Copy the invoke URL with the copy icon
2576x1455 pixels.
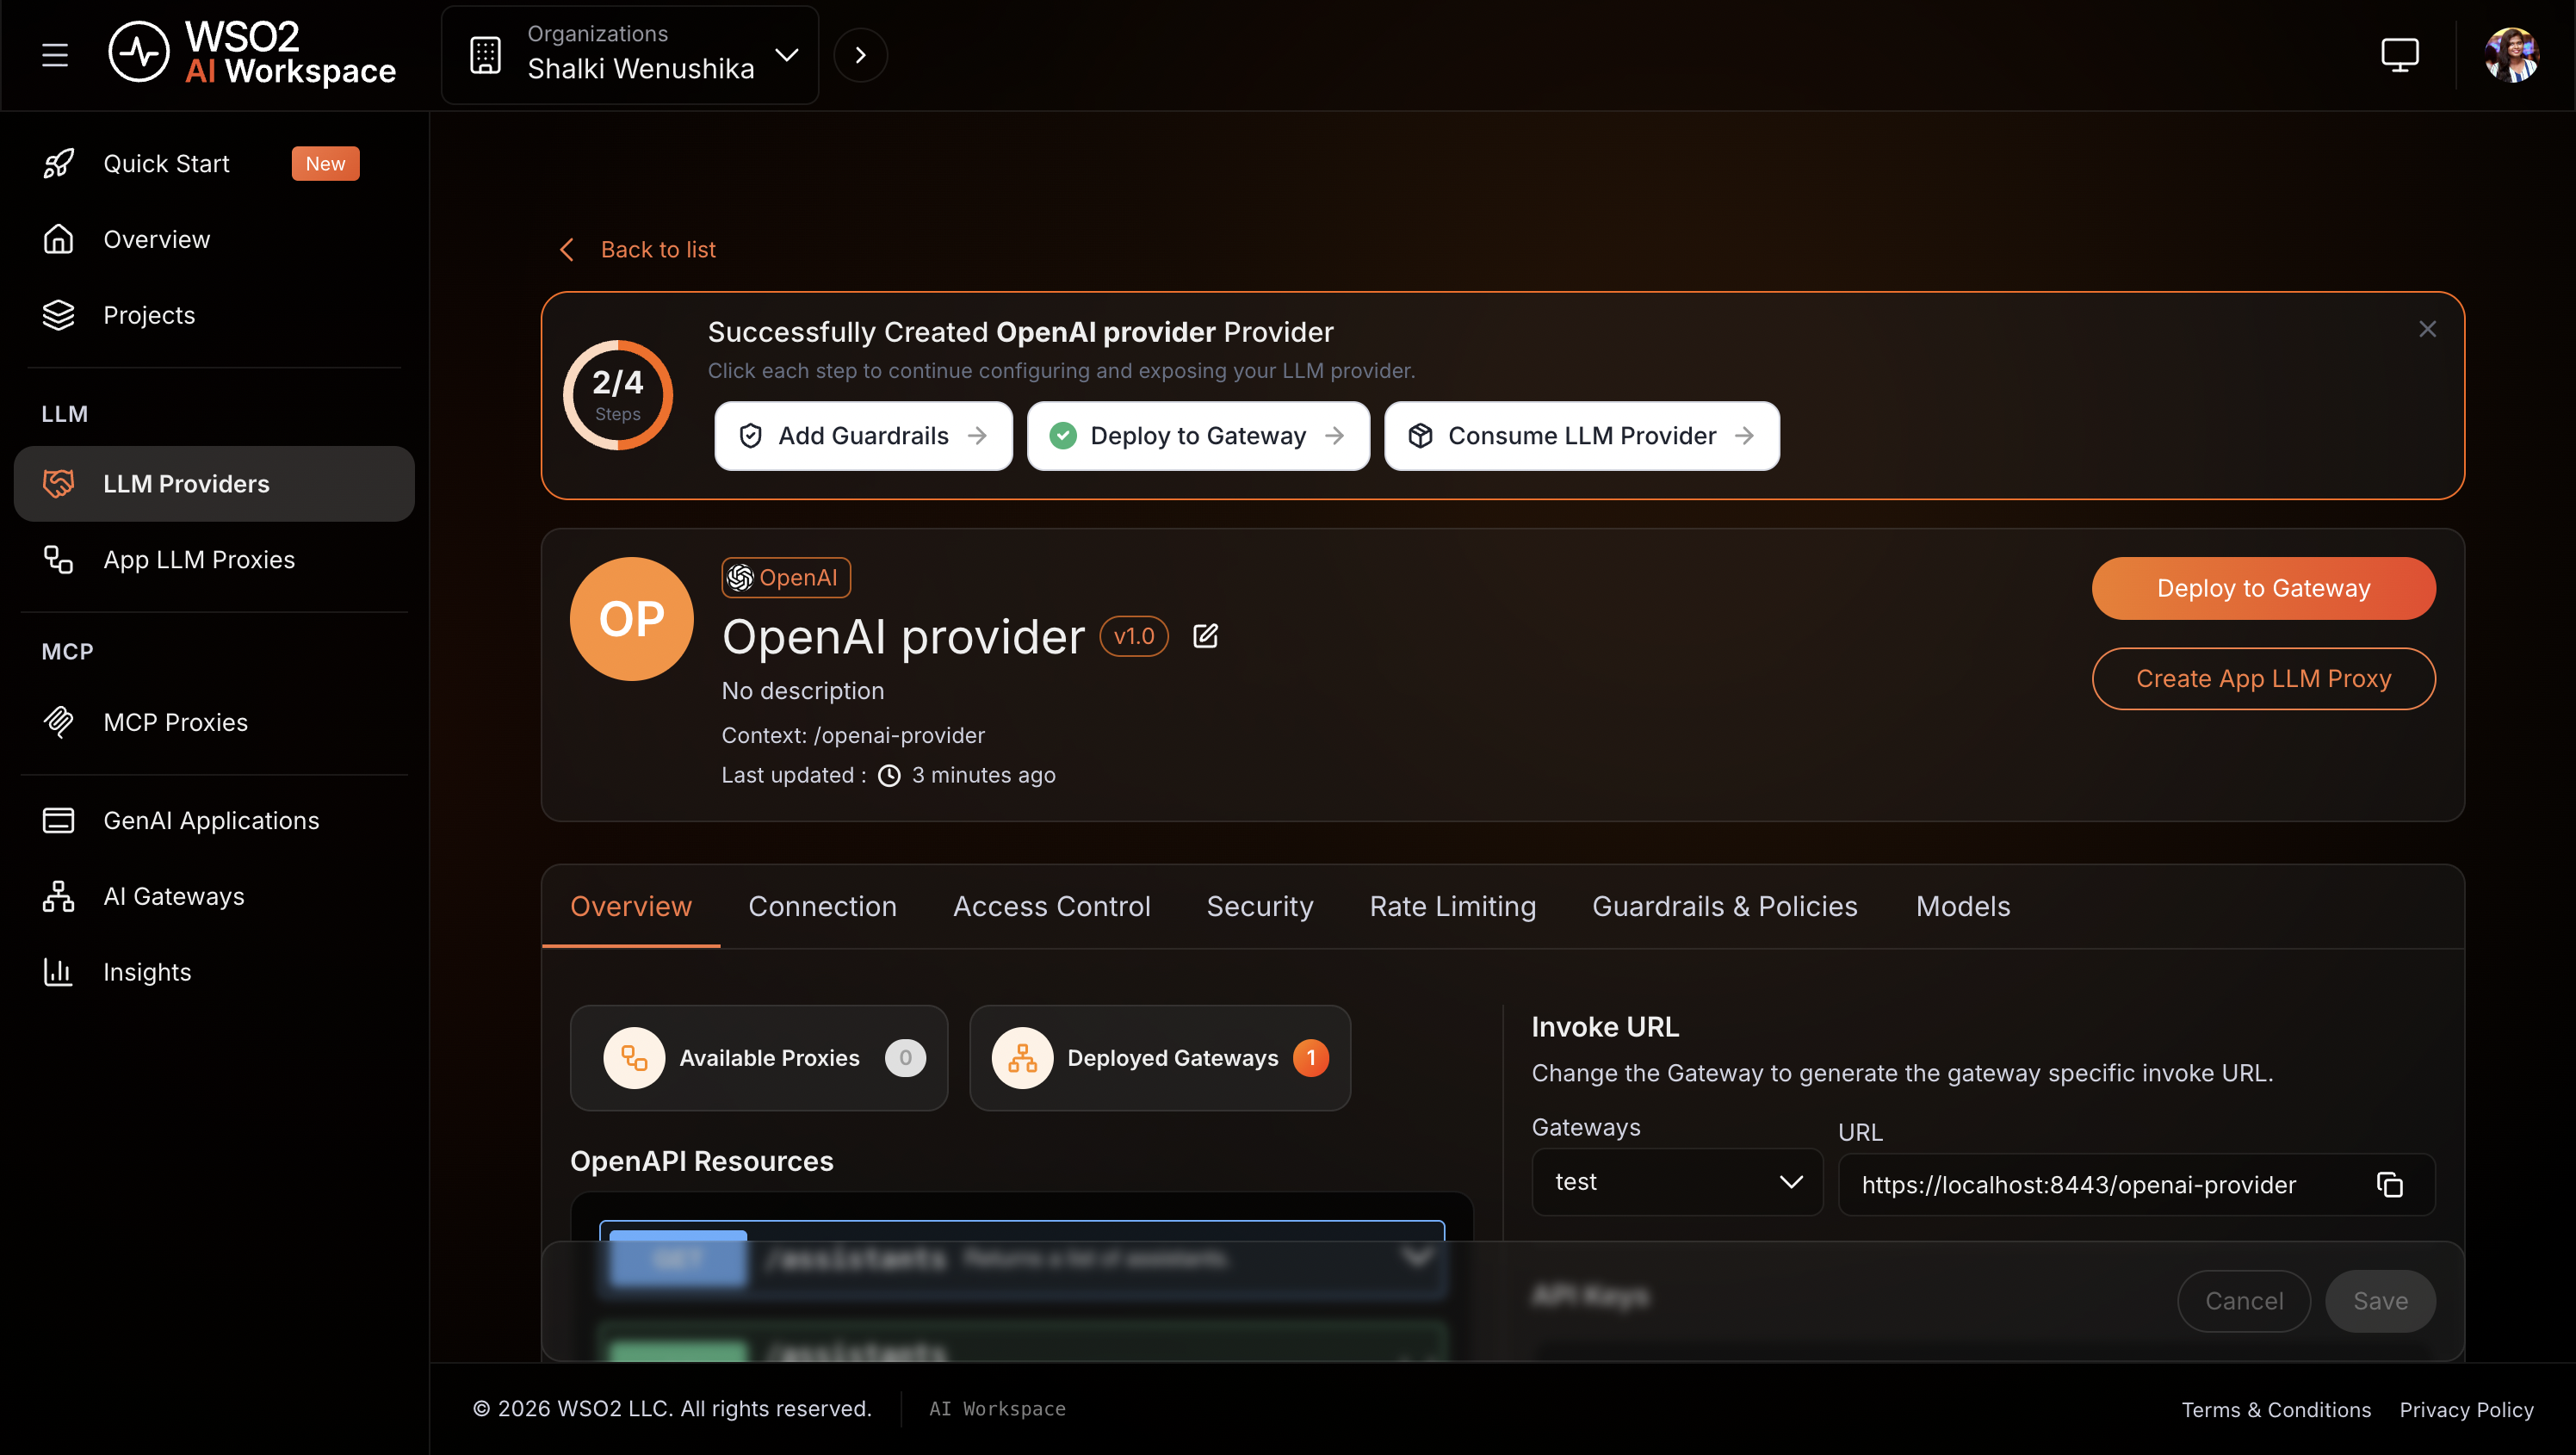tap(2389, 1185)
